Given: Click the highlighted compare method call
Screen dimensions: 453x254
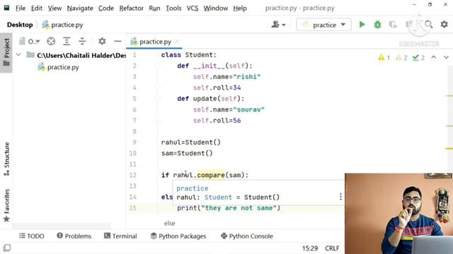Looking at the screenshot, I should click(211, 175).
